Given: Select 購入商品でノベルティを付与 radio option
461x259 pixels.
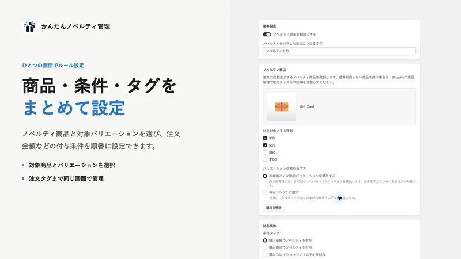Looking at the screenshot, I should point(265,247).
